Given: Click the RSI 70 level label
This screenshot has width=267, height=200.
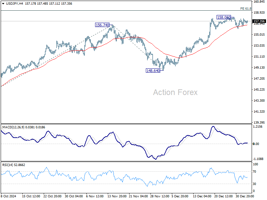Looking at the screenshot, I should [x=254, y=172].
